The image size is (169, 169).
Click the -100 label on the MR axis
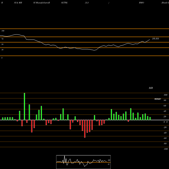point(166,149)
